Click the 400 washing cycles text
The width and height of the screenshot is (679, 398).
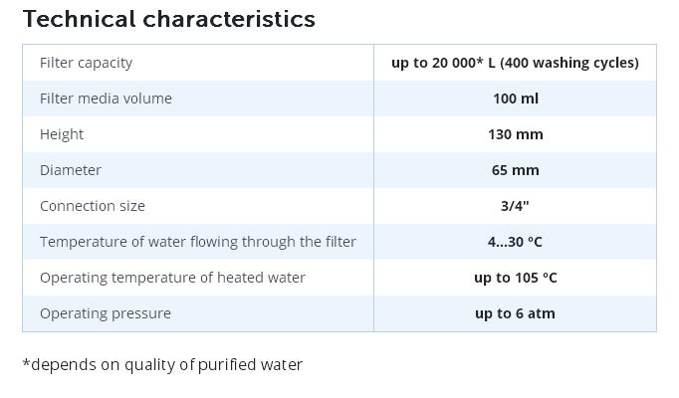[569, 63]
